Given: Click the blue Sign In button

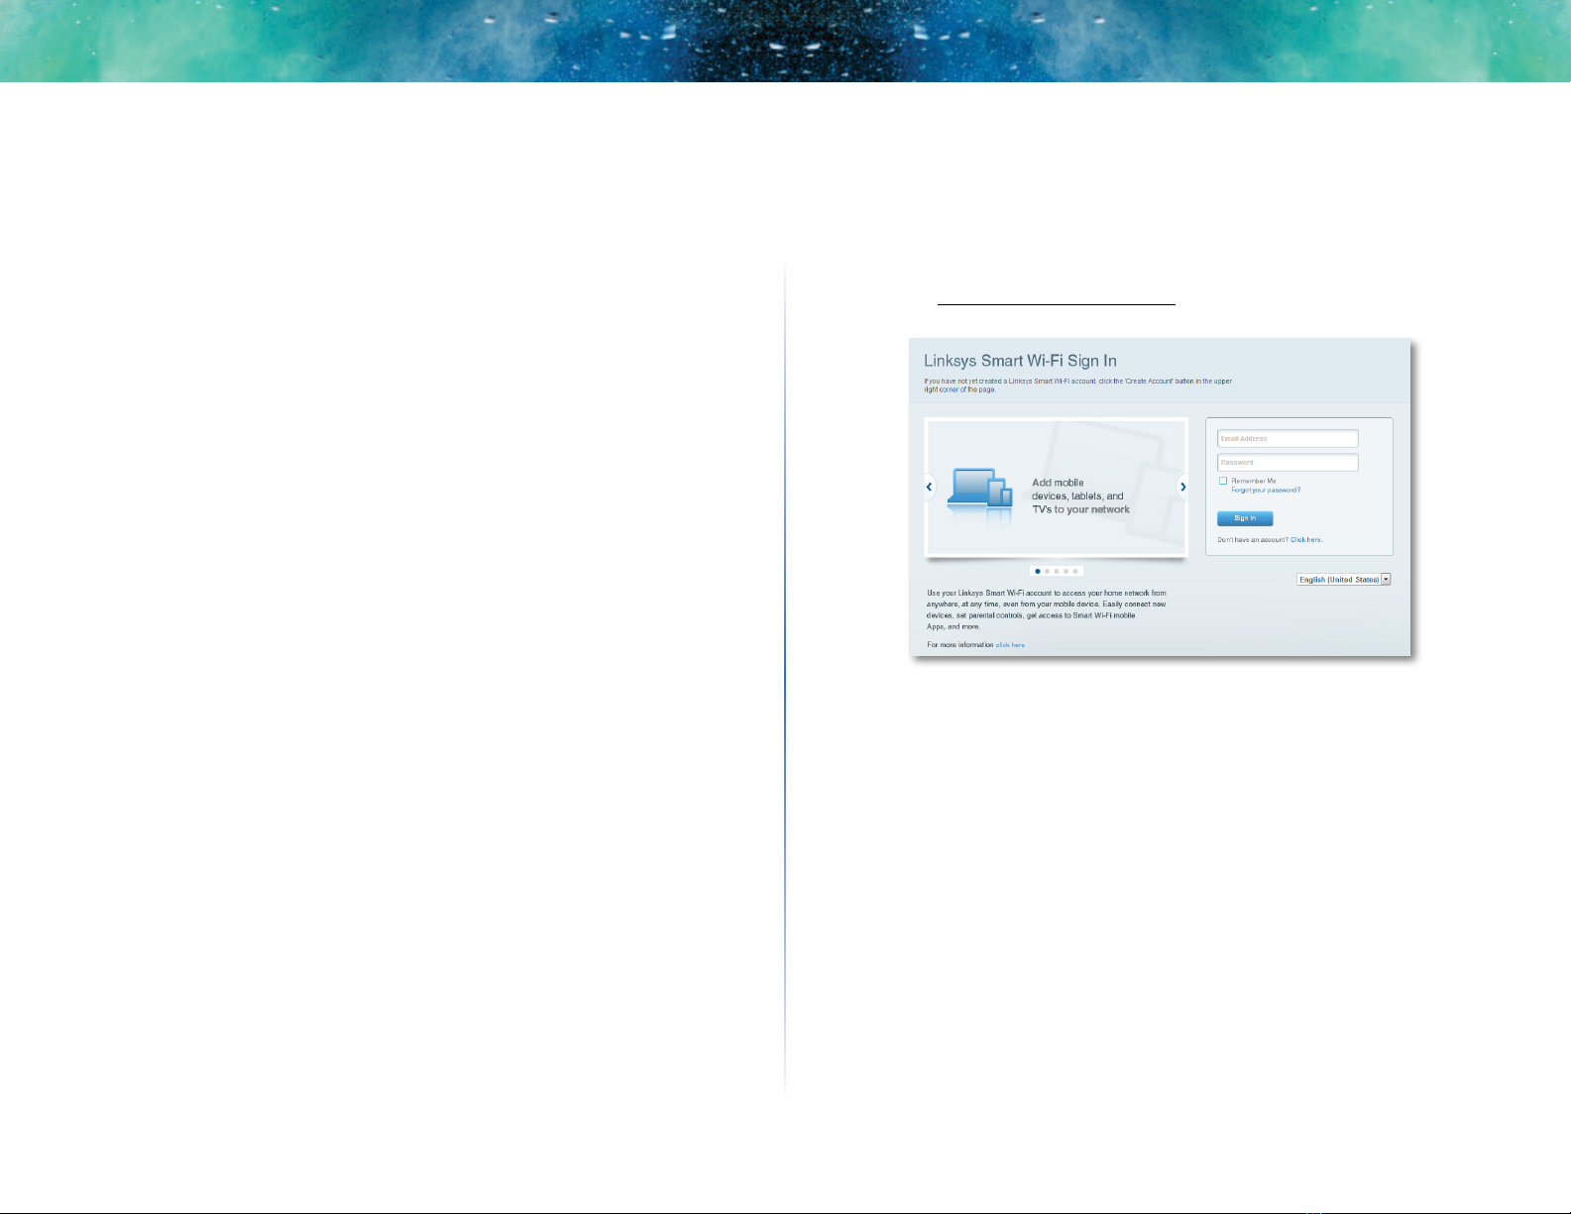Looking at the screenshot, I should coord(1245,518).
